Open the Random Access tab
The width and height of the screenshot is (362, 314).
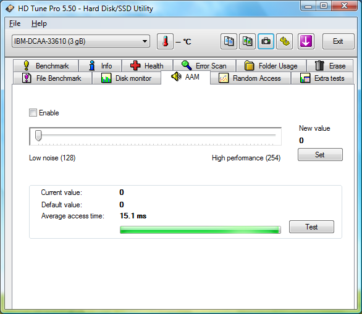250,78
